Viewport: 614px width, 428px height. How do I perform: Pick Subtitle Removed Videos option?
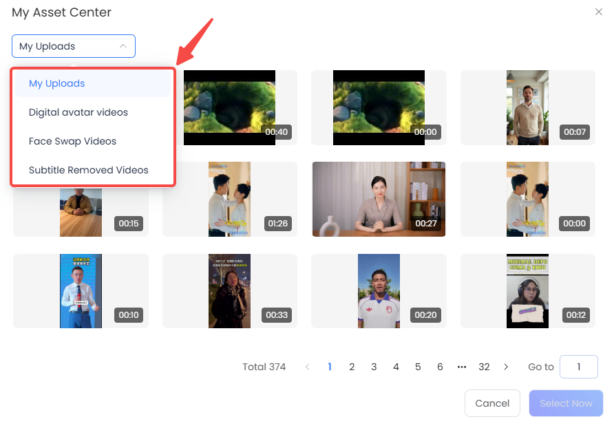point(89,170)
